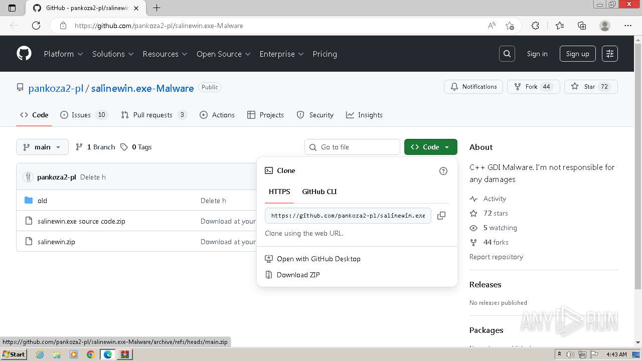Image resolution: width=642 pixels, height=361 pixels.
Task: Open salinewin.exe source code.zip file
Action: pyautogui.click(x=81, y=221)
